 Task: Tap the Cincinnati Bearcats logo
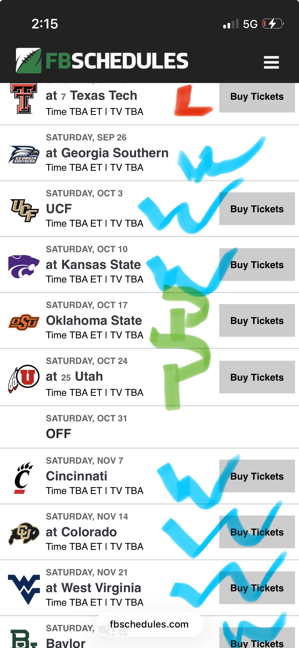click(23, 478)
